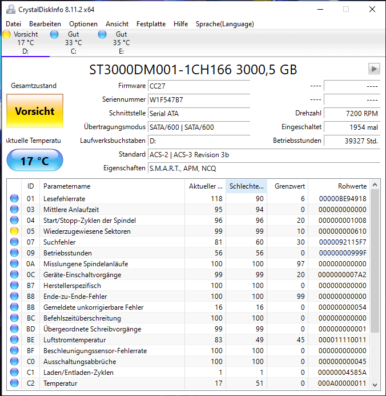The image size is (386, 396).
Task: Click the Eingeschaltet value 1954 mal
Action: click(352, 127)
